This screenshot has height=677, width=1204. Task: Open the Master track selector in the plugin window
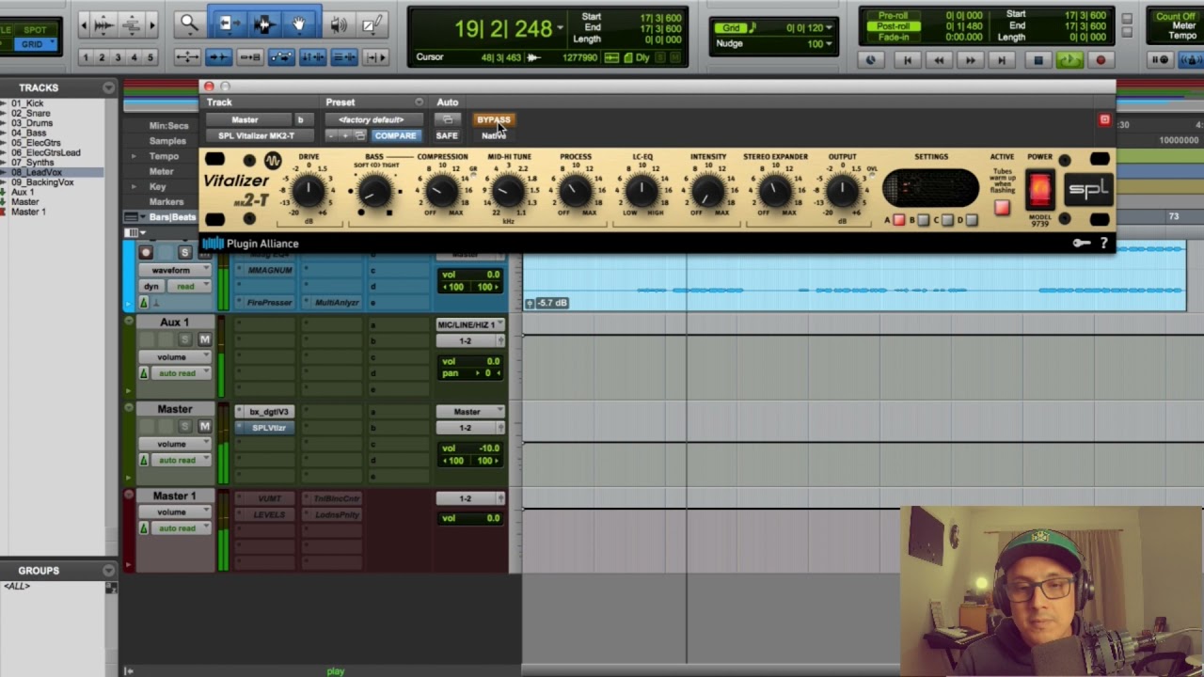click(x=248, y=119)
